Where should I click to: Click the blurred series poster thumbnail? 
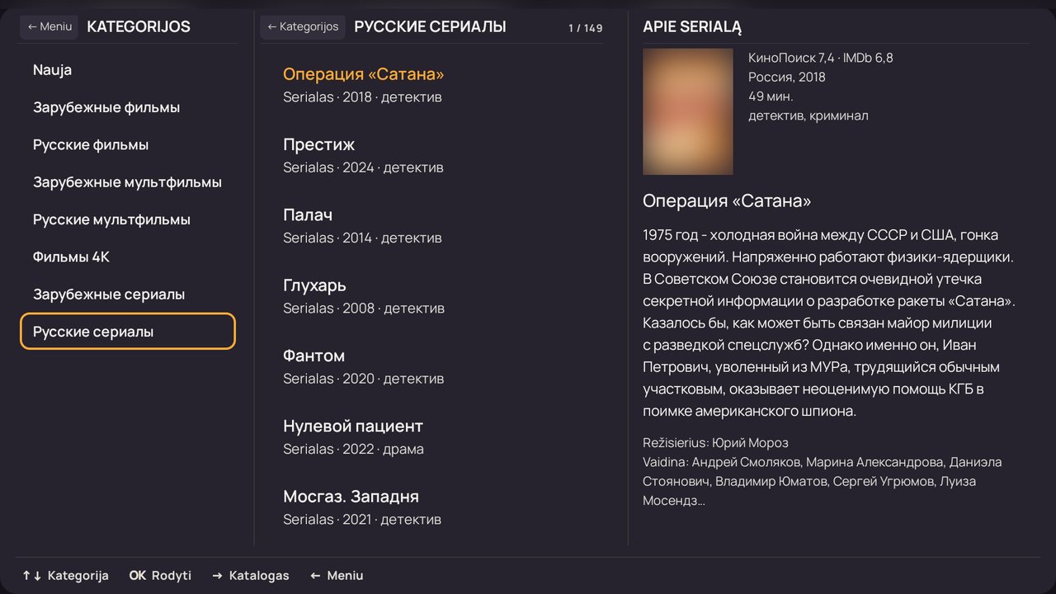click(688, 111)
